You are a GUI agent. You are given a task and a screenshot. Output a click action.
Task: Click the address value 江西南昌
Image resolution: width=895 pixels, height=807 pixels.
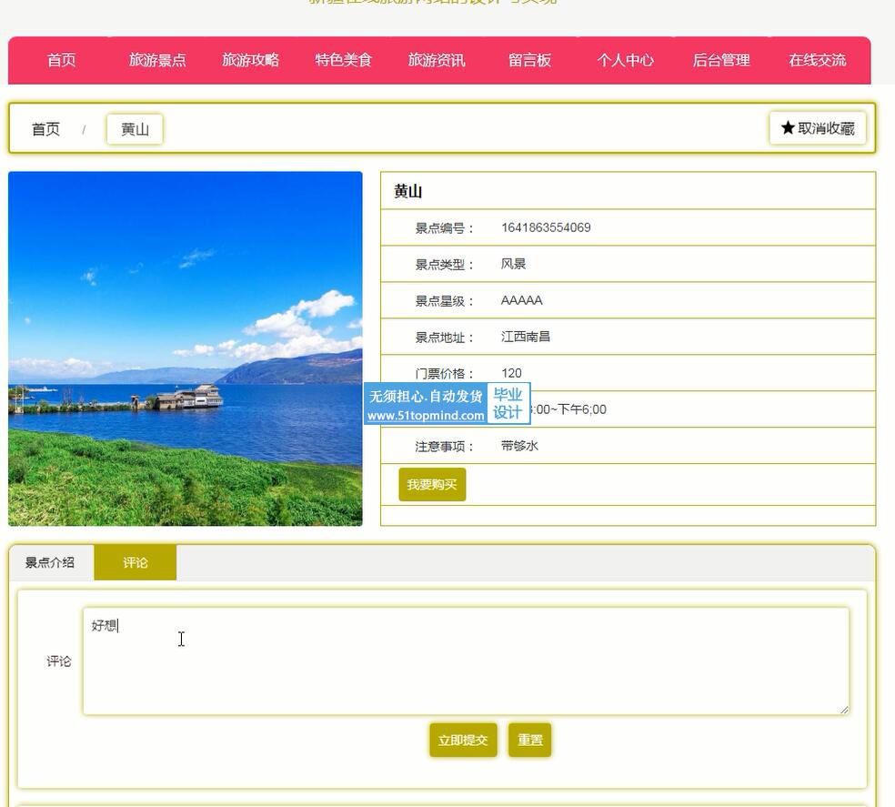point(526,337)
